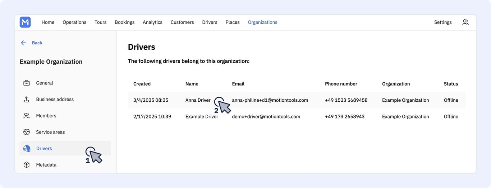Click the Drivers helmet icon in sidebar

click(27, 149)
